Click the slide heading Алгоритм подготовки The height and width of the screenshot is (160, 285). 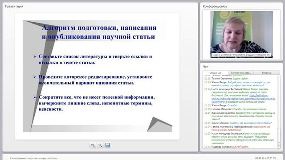[99, 32]
